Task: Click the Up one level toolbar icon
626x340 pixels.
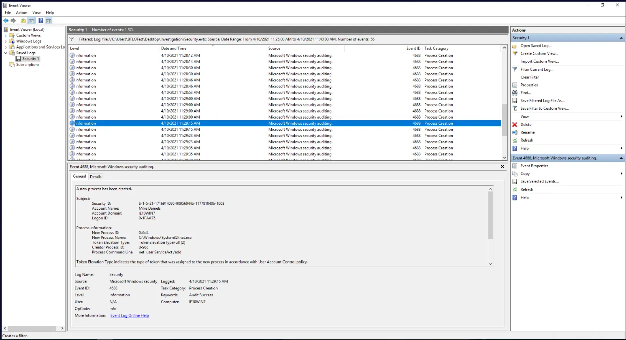Action: pyautogui.click(x=23, y=21)
